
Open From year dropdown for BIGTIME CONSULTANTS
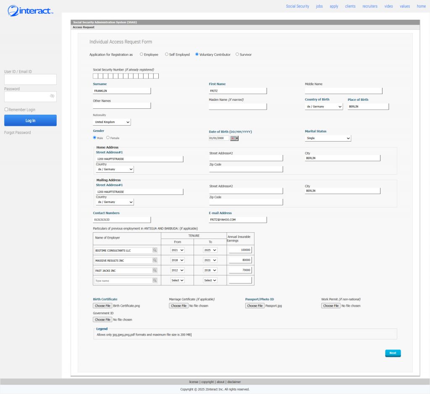click(x=178, y=250)
